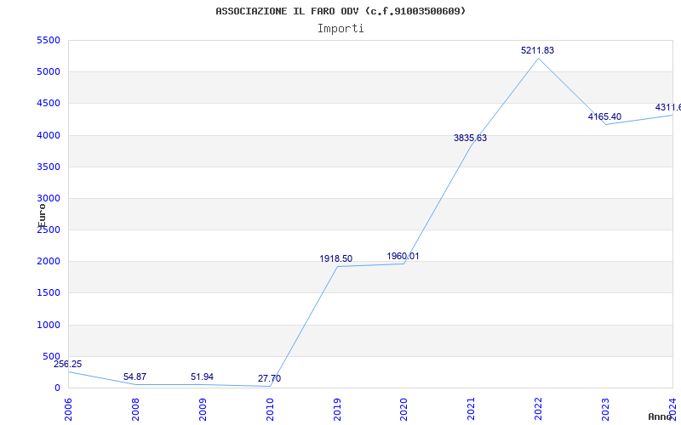
Task: Click the 2023 year axis label
Action: pyautogui.click(x=605, y=409)
